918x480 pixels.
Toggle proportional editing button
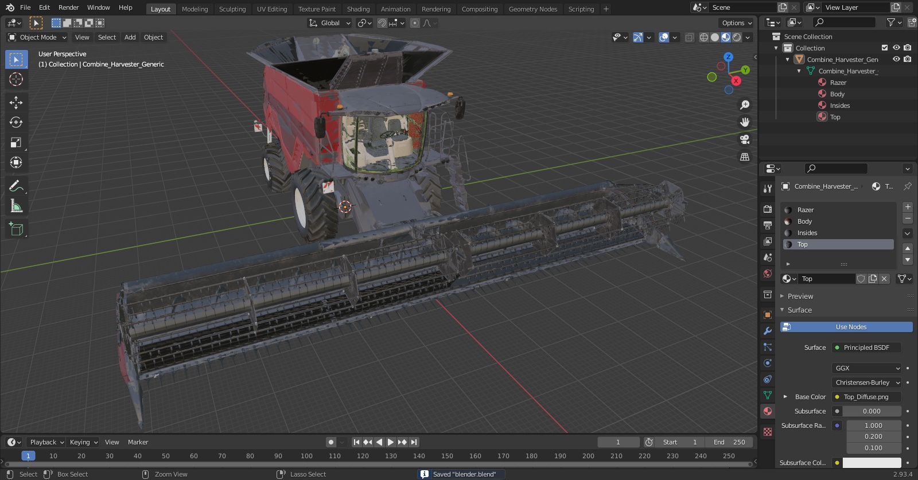[414, 23]
